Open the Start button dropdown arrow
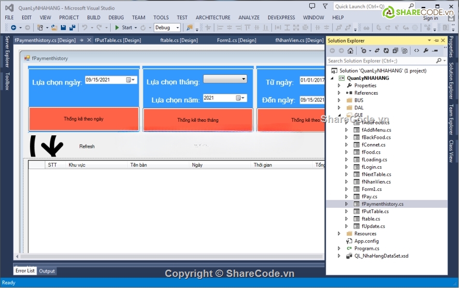Image resolution: width=459 pixels, height=288 pixels. pos(136,28)
